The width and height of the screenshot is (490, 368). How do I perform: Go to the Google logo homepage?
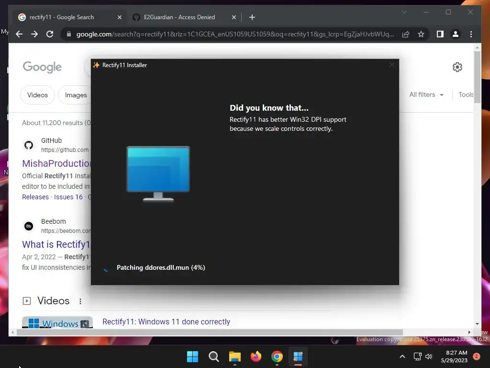[x=42, y=67]
